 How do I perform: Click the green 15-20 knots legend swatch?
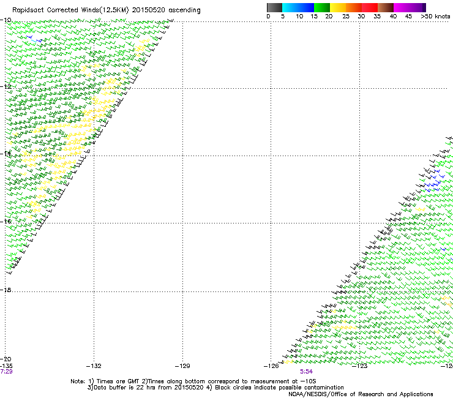tap(322, 7)
